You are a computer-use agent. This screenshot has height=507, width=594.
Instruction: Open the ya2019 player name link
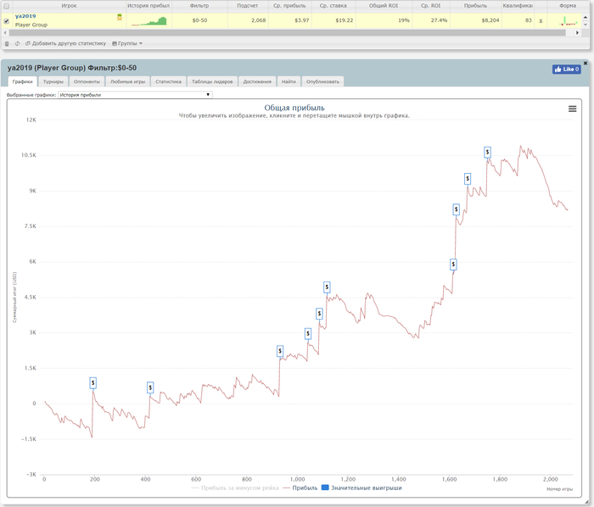coord(26,16)
